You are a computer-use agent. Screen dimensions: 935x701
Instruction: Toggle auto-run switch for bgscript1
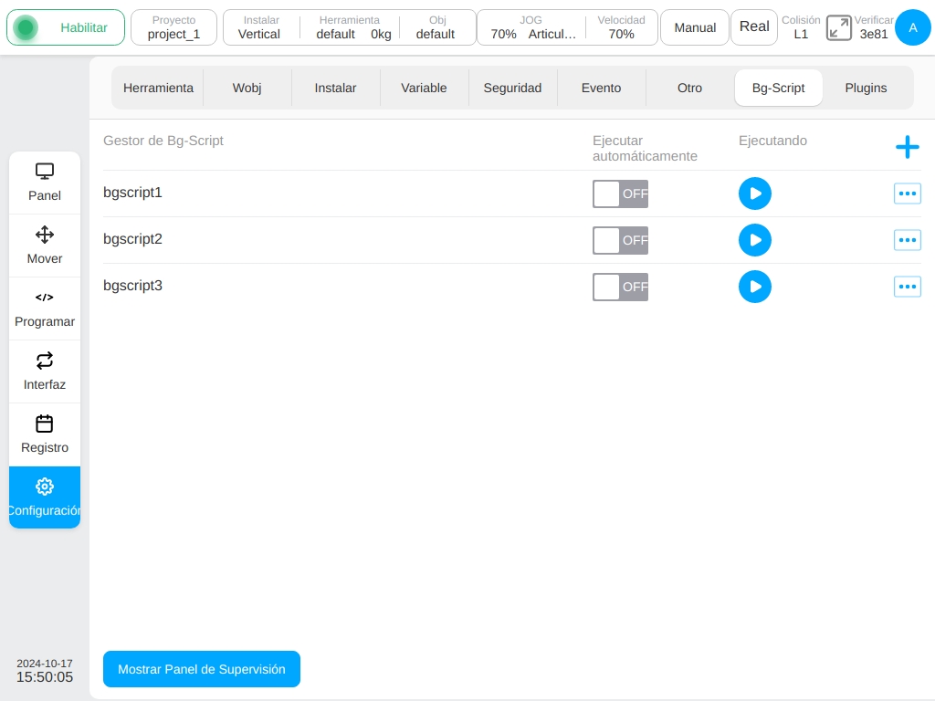[x=620, y=194]
